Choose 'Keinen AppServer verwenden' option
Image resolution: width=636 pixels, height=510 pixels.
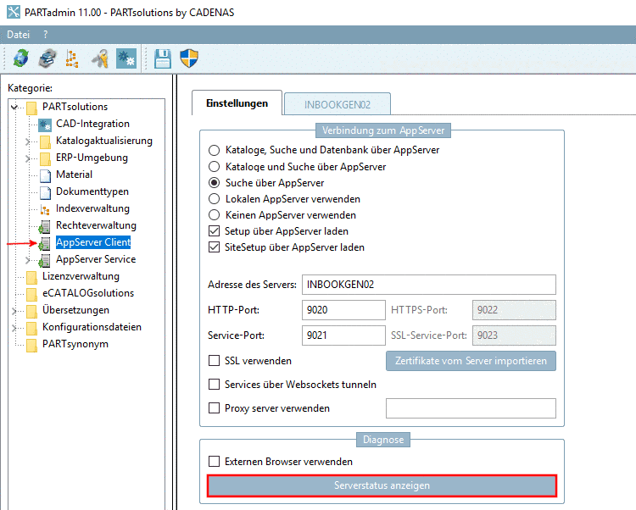(x=214, y=215)
